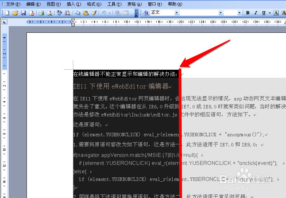Create a new blank document

7,13
